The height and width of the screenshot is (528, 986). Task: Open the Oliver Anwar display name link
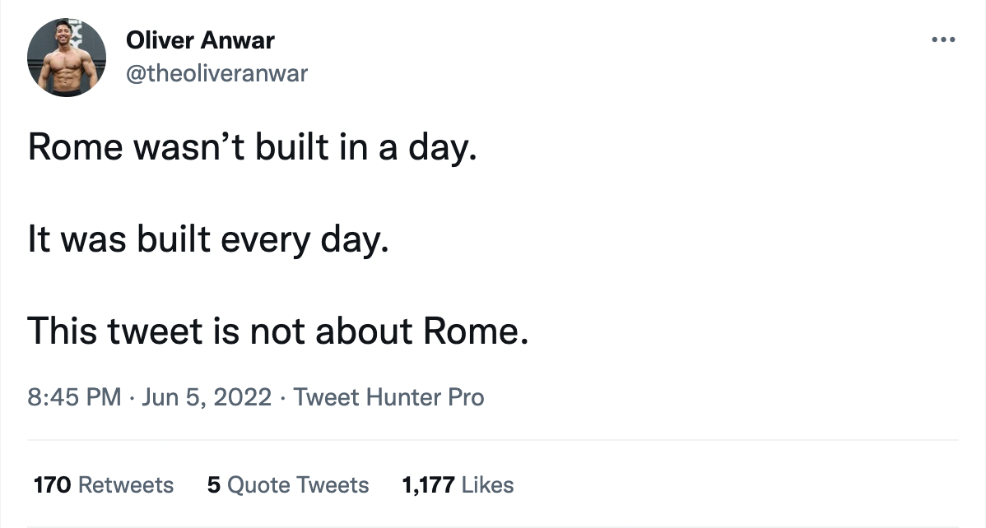coord(200,39)
